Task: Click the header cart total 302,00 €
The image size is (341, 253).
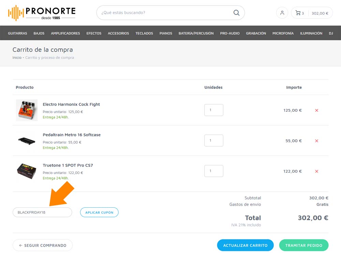Action: 320,13
